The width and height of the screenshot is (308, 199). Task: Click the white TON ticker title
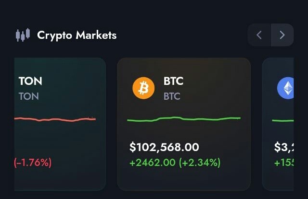(30, 81)
